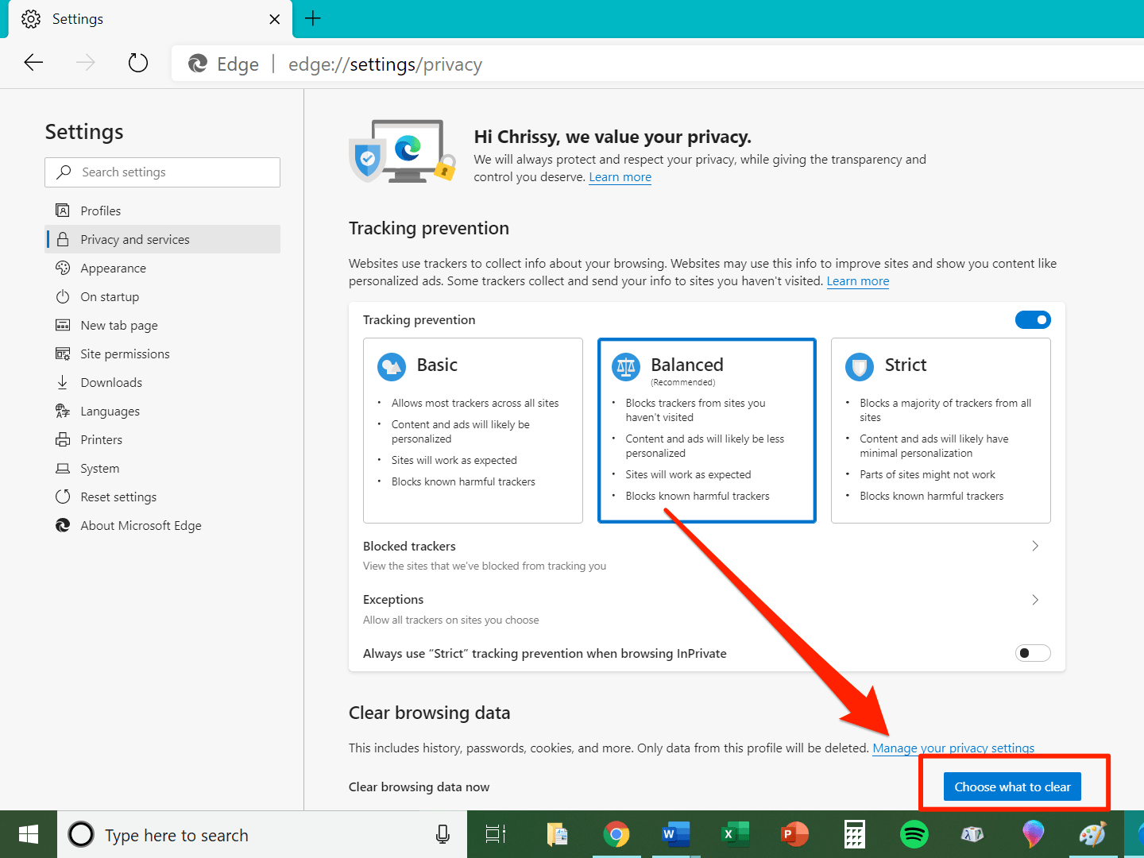Select the Balanced tracking prevention card
The width and height of the screenshot is (1144, 858).
(x=707, y=431)
